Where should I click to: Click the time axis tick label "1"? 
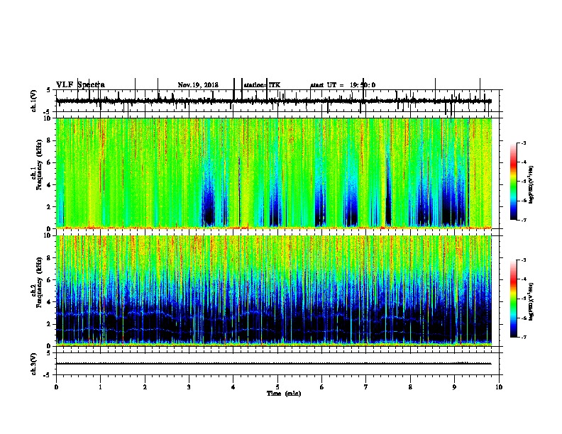100,386
